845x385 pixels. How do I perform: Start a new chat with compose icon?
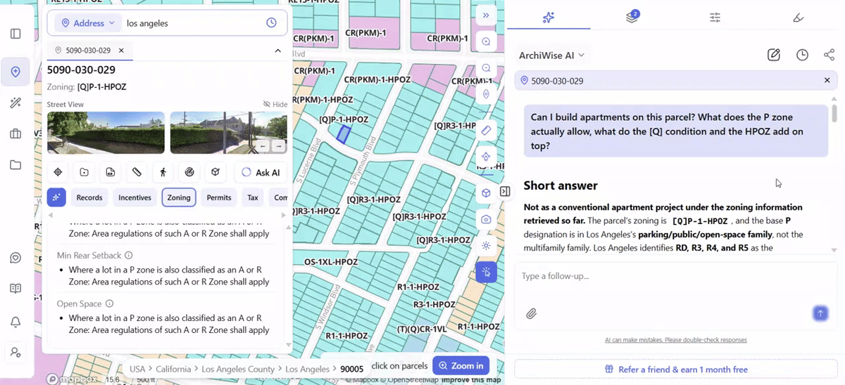774,55
